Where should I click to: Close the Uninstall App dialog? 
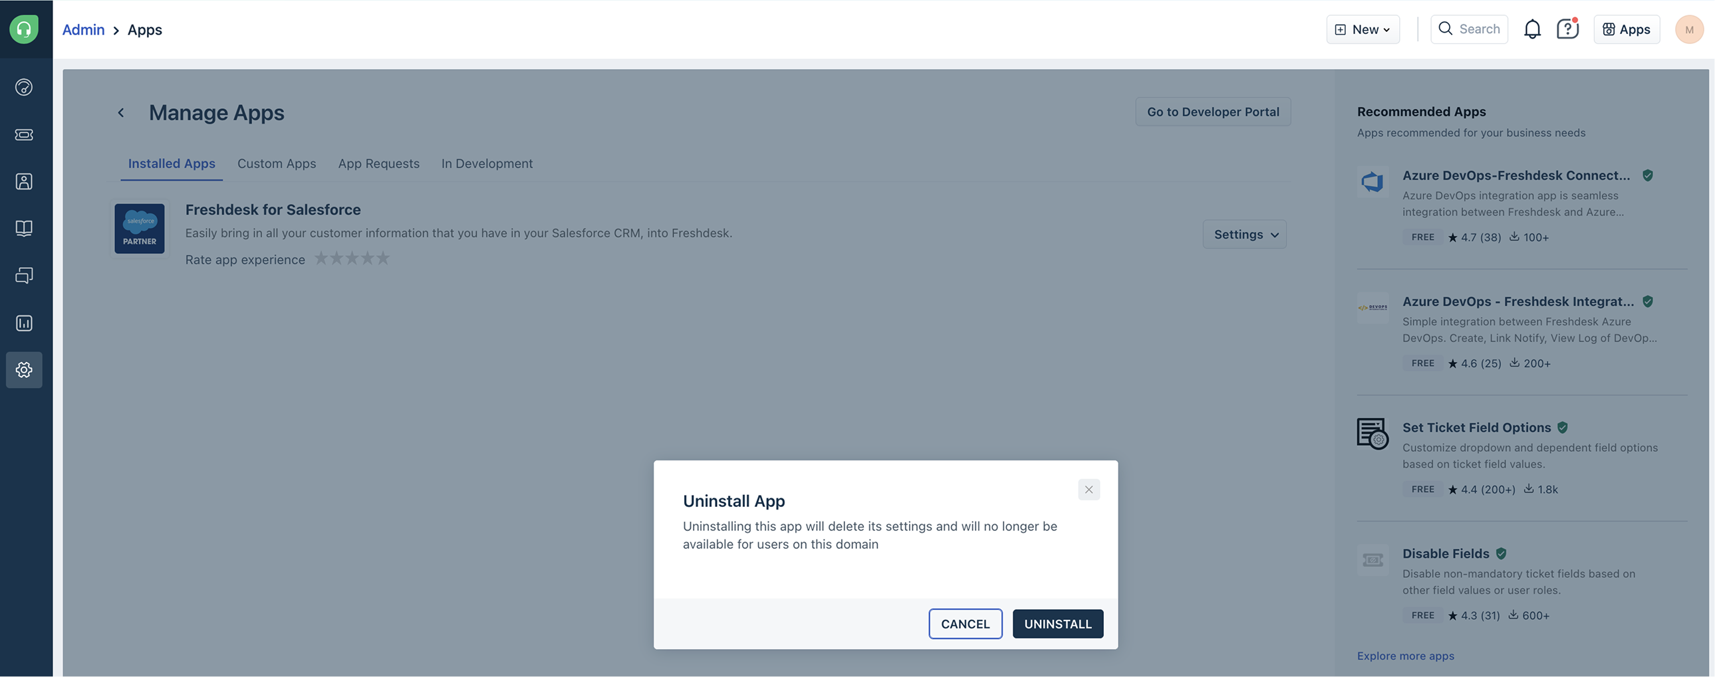click(1089, 490)
